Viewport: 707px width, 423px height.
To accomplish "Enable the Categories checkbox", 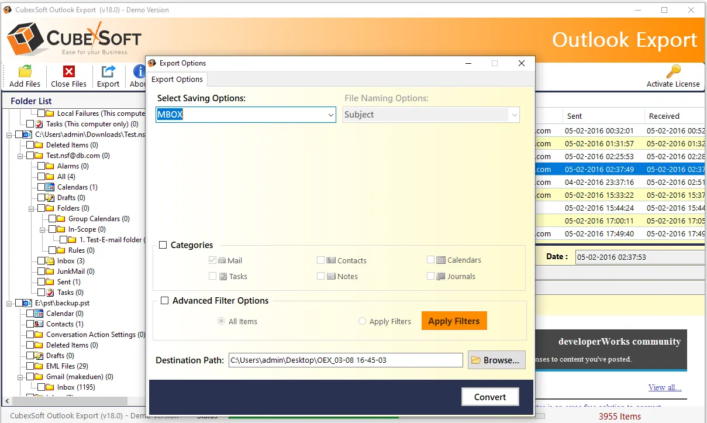I will pos(163,245).
